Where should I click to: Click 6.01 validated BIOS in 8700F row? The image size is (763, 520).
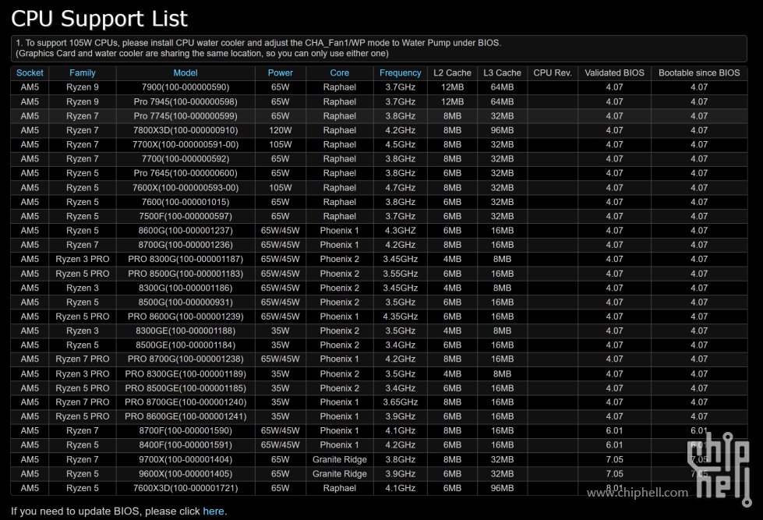pyautogui.click(x=614, y=430)
